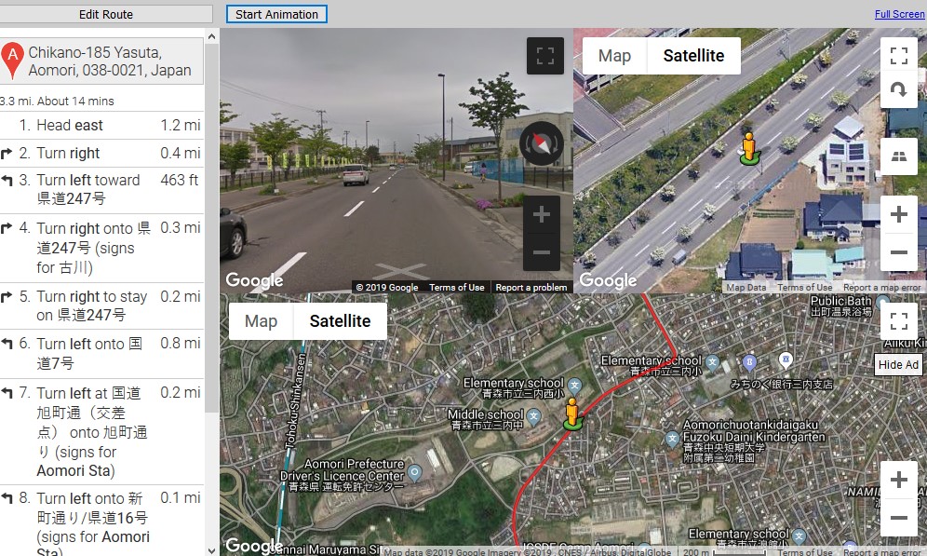Click the Edit Route button
This screenshot has height=556, width=927.
(x=106, y=14)
